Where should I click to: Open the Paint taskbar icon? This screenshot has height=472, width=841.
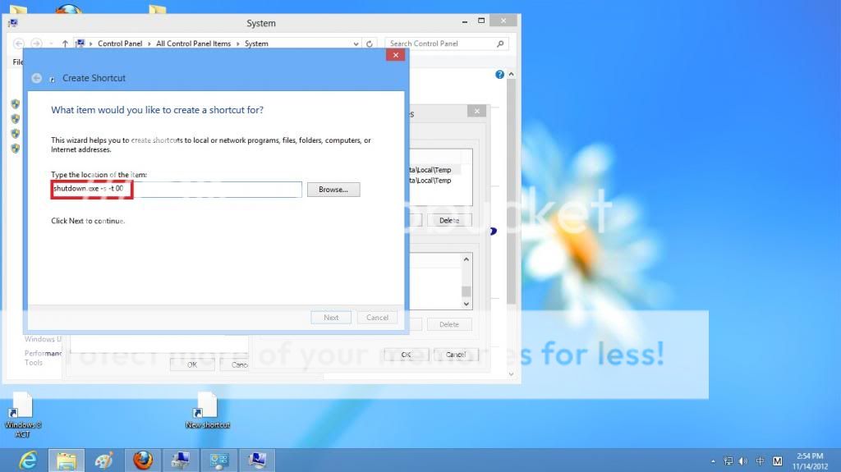point(104,461)
